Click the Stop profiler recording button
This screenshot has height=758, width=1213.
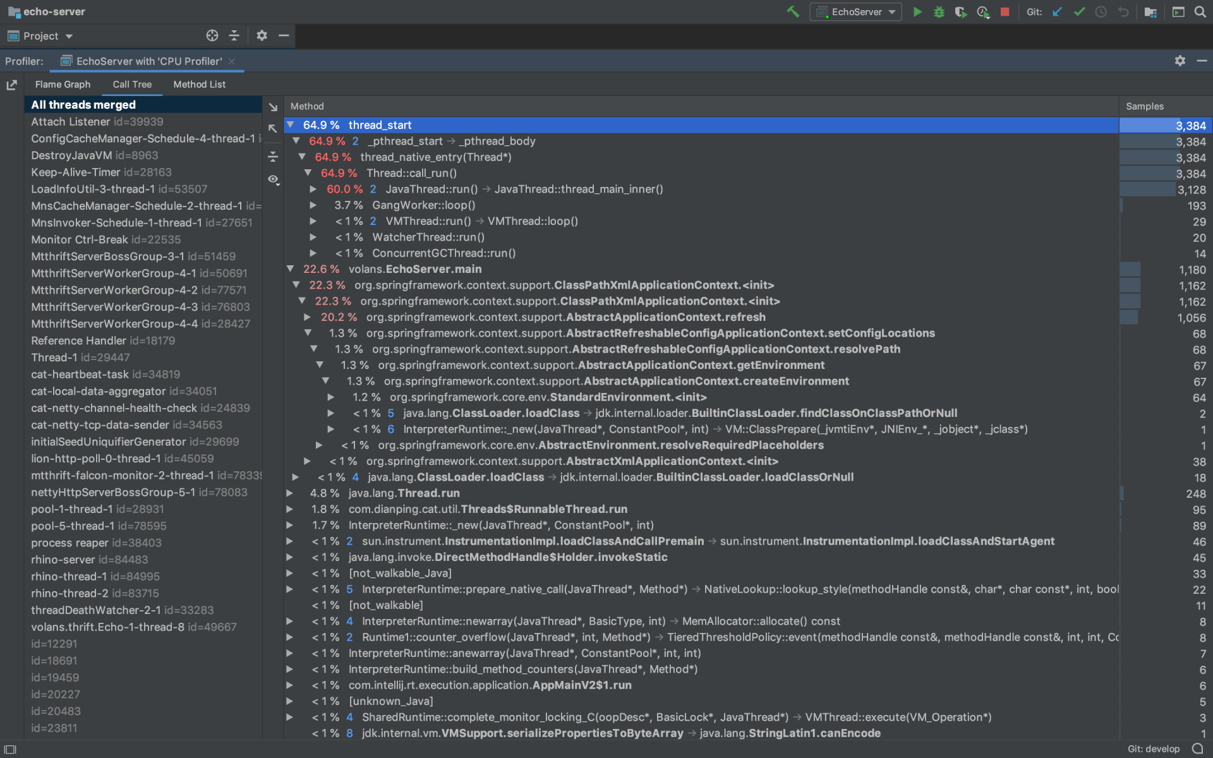point(1003,11)
